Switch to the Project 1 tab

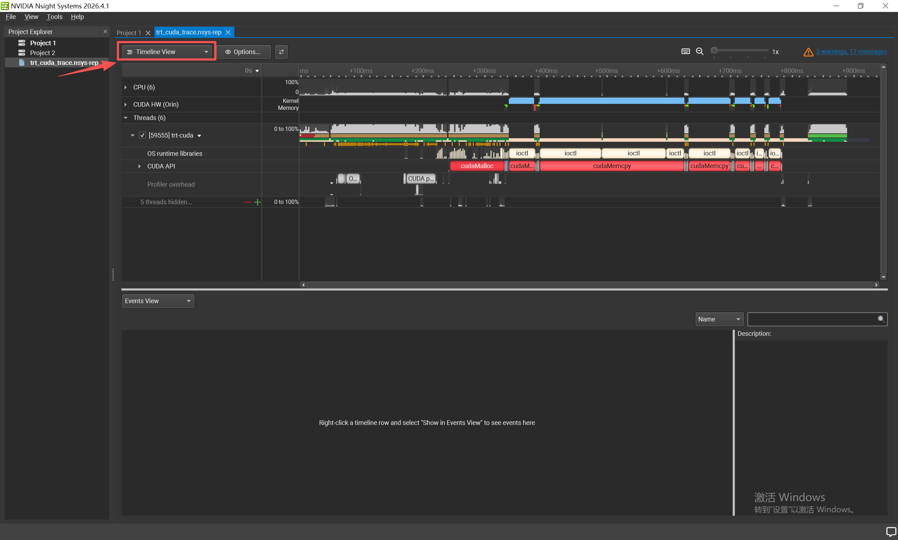(x=129, y=33)
